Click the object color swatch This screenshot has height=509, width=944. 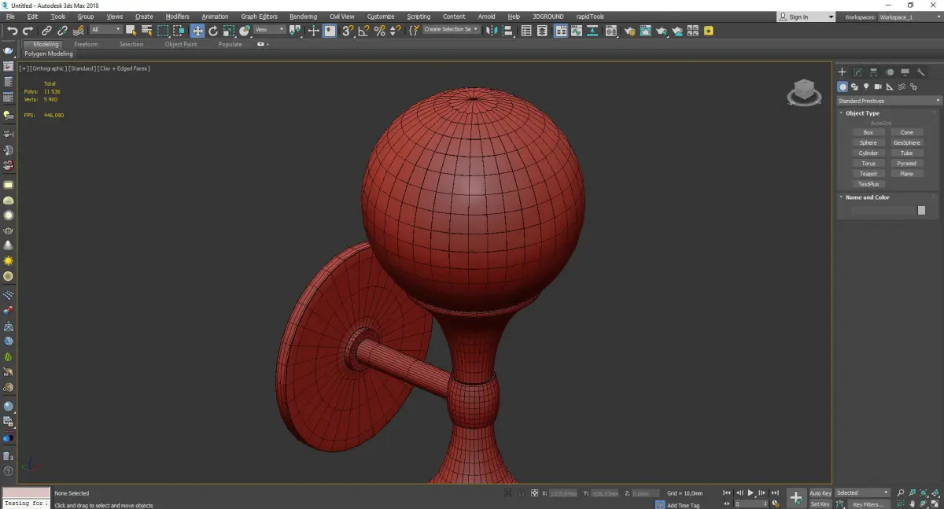coord(921,210)
